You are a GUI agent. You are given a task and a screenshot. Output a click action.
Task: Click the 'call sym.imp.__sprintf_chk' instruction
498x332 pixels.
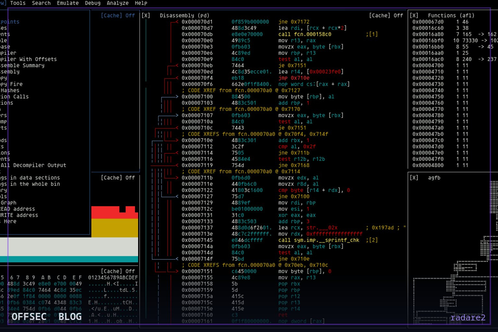tap(319, 240)
